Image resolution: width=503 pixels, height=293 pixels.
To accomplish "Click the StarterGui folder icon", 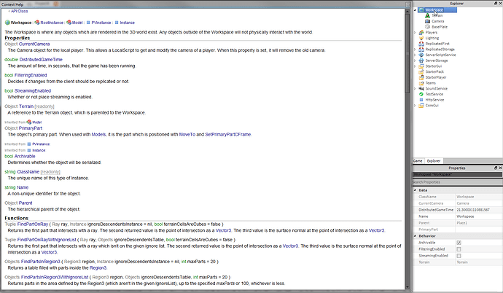I will click(x=421, y=66).
